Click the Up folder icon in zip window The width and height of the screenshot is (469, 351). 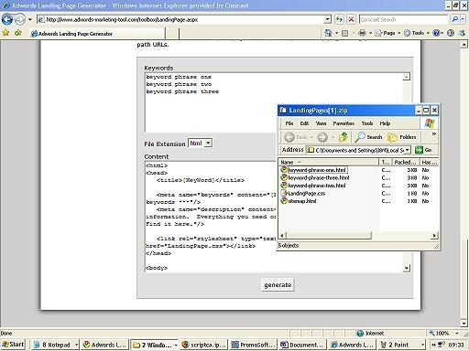(344, 137)
